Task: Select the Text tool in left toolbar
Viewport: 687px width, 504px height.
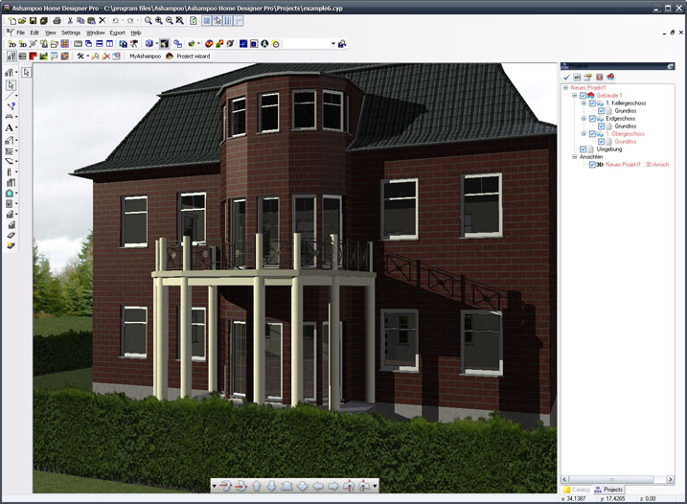Action: [10, 127]
